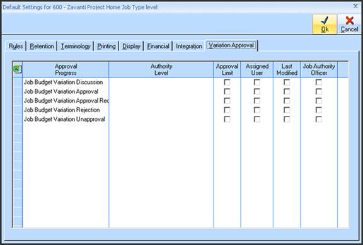Go to the Printing tab
This screenshot has width=363, height=245.
[x=107, y=46]
